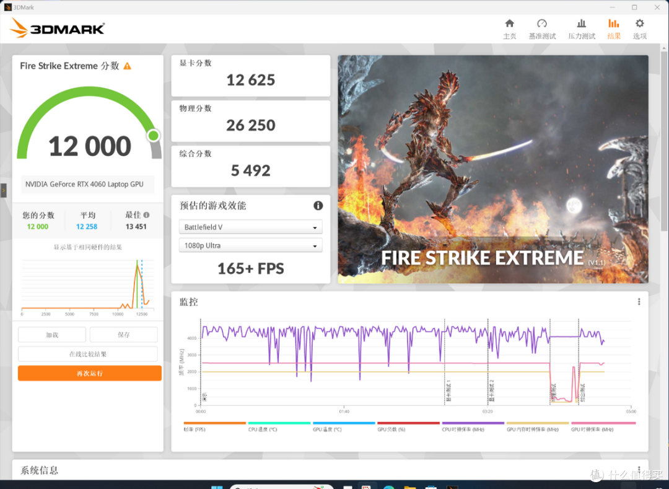
Task: Click the green score gauge knob
Action: 153,136
